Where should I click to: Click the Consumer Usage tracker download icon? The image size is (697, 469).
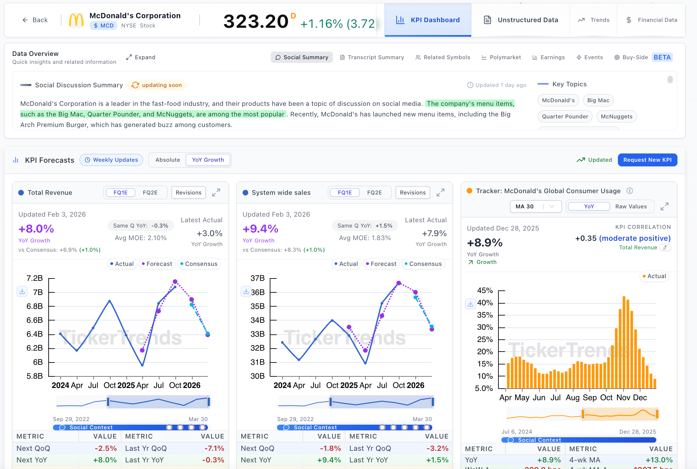[470, 303]
